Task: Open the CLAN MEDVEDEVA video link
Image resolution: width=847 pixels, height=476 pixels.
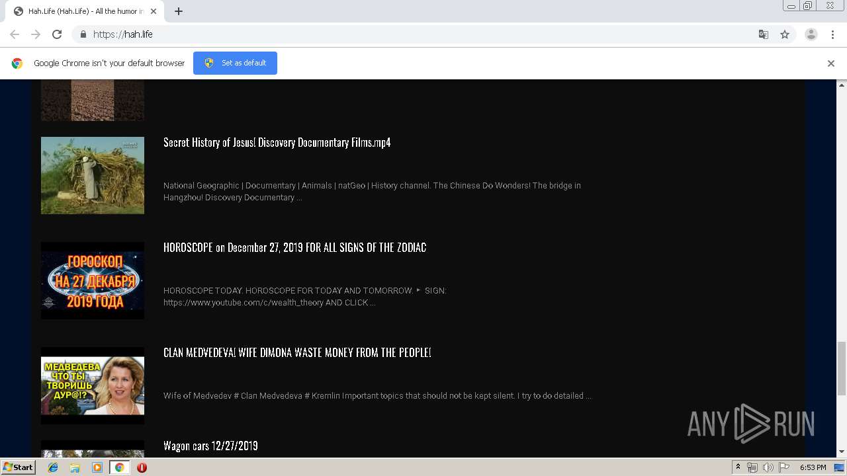Action: click(x=297, y=352)
